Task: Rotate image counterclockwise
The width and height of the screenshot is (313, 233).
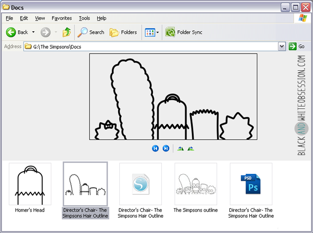Action: [191, 148]
